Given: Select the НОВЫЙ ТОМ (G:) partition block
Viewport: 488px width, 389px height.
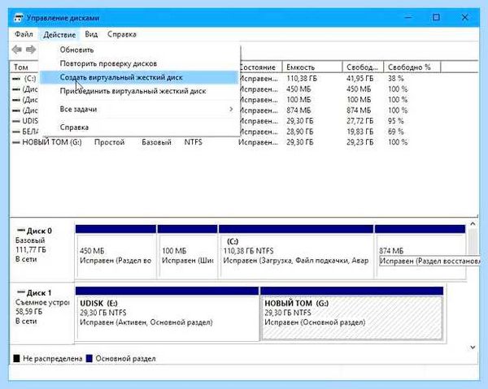Looking at the screenshot, I should (351, 313).
